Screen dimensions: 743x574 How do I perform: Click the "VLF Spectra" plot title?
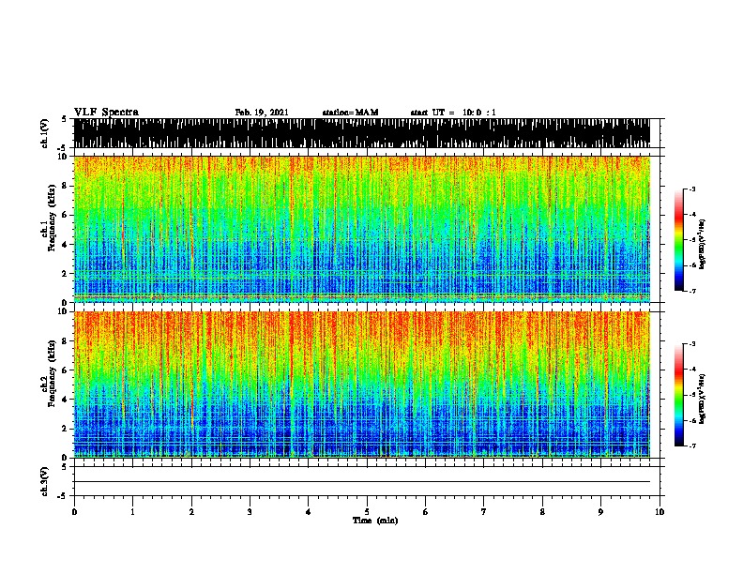pyautogui.click(x=106, y=113)
